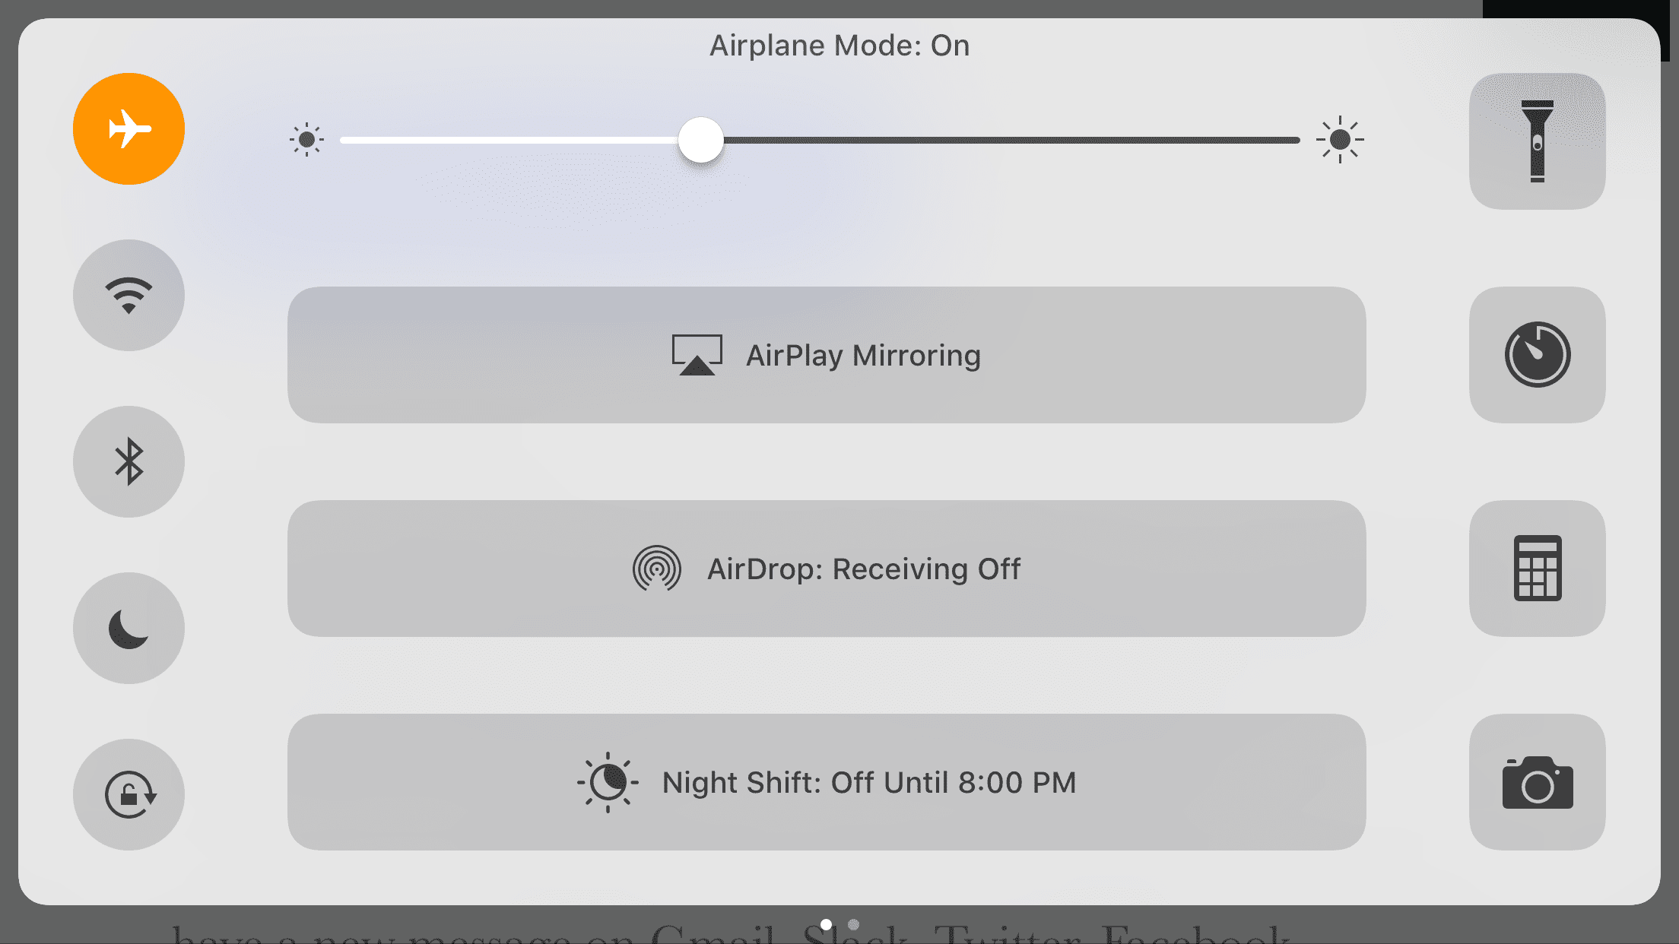
Task: Toggle the rotation lock button
Action: pyautogui.click(x=129, y=794)
